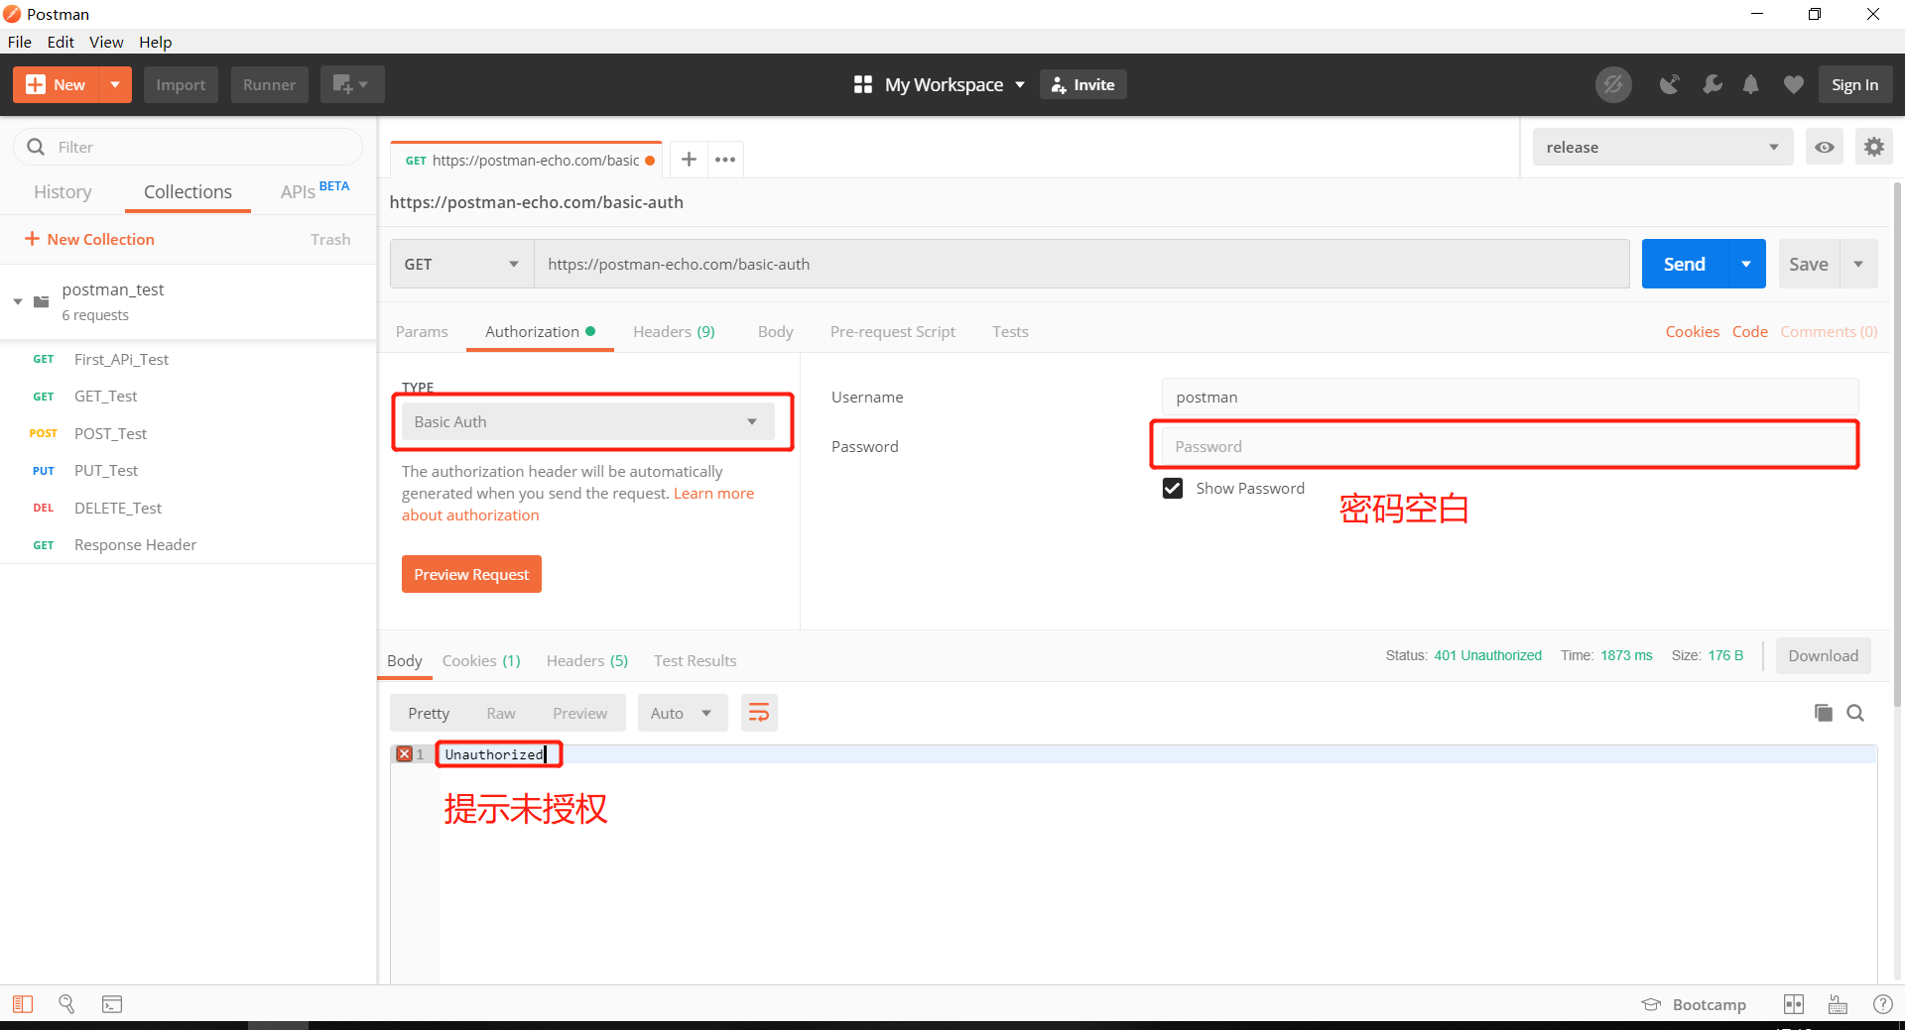This screenshot has width=1905, height=1030.
Task: Save the request
Action: tap(1809, 265)
